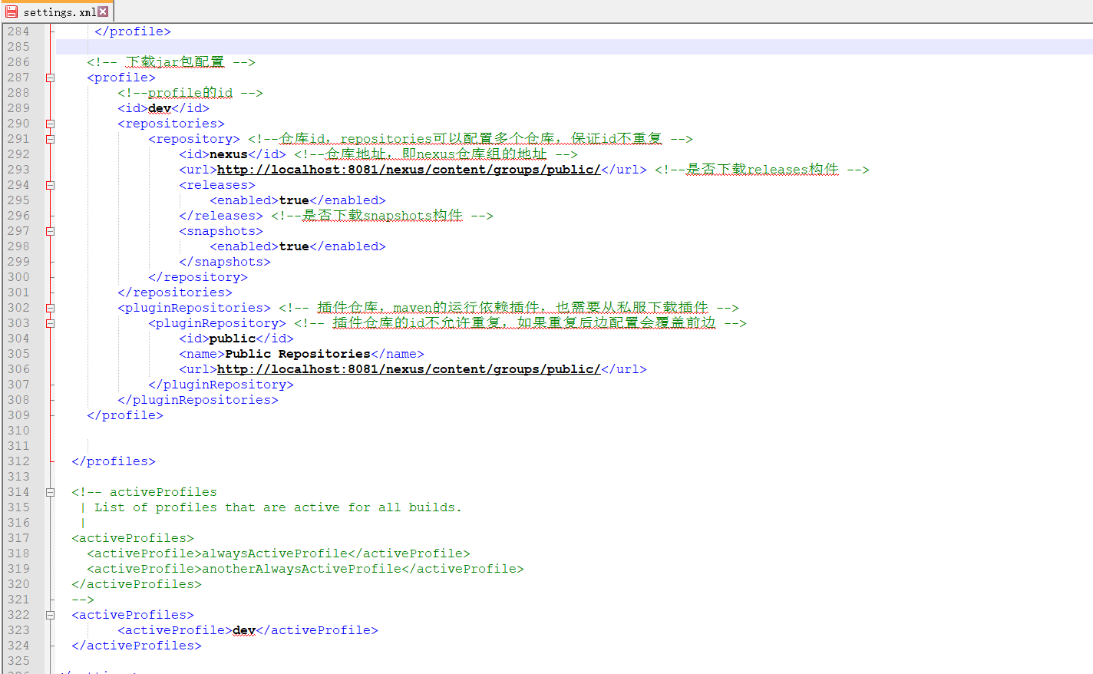Click line number 300 in the margin
This screenshot has width=1093, height=674.
[x=18, y=277]
